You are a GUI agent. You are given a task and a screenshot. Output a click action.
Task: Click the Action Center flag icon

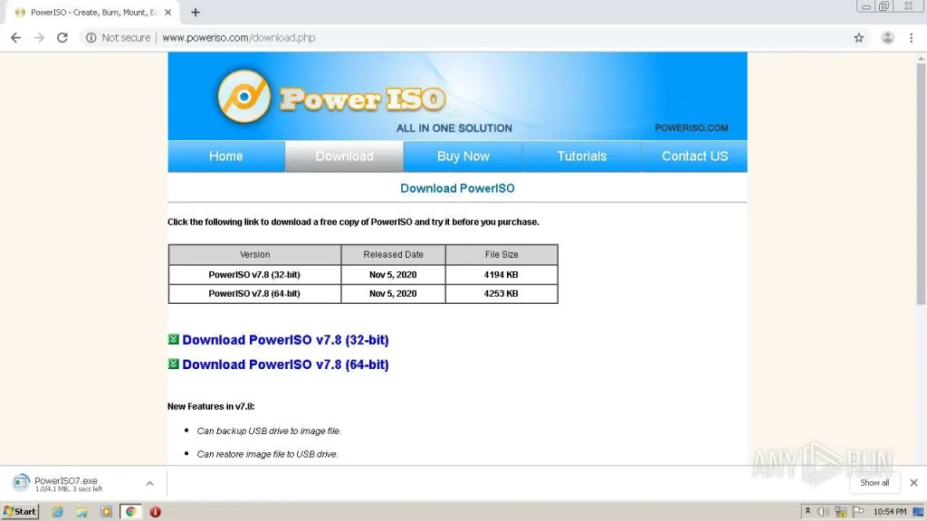tap(858, 512)
